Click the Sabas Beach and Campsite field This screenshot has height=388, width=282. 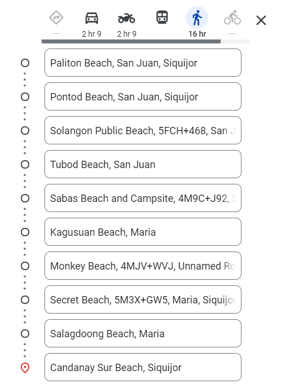(143, 198)
